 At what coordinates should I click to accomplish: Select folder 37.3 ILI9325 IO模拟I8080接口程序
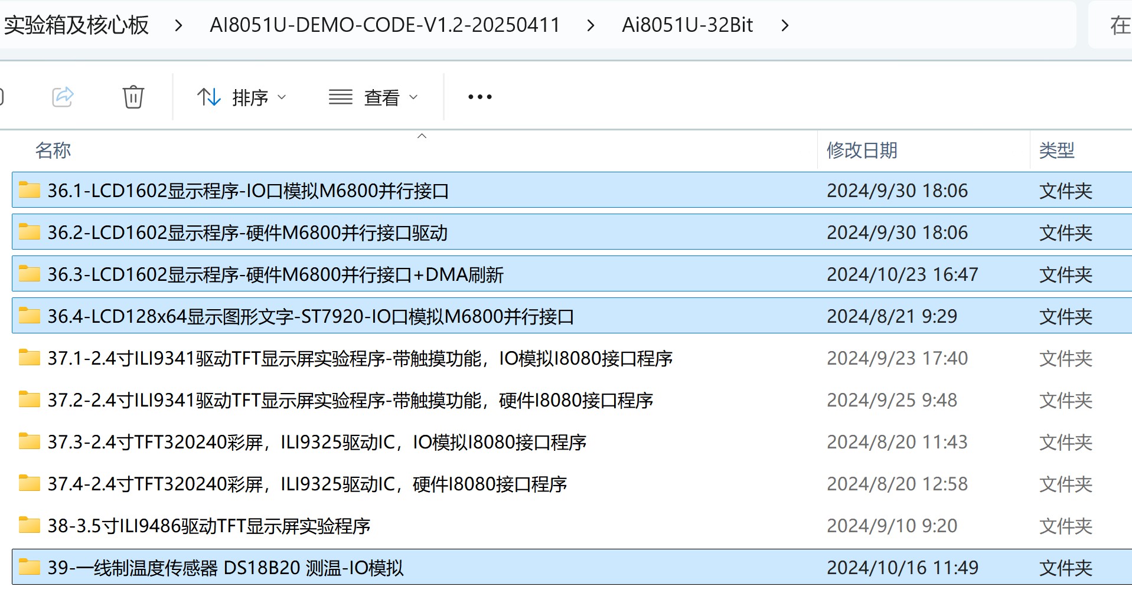coord(572,441)
